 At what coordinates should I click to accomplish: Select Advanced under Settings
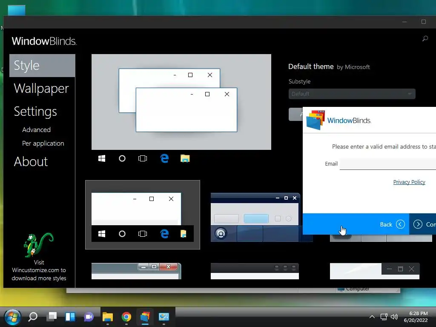click(x=37, y=129)
